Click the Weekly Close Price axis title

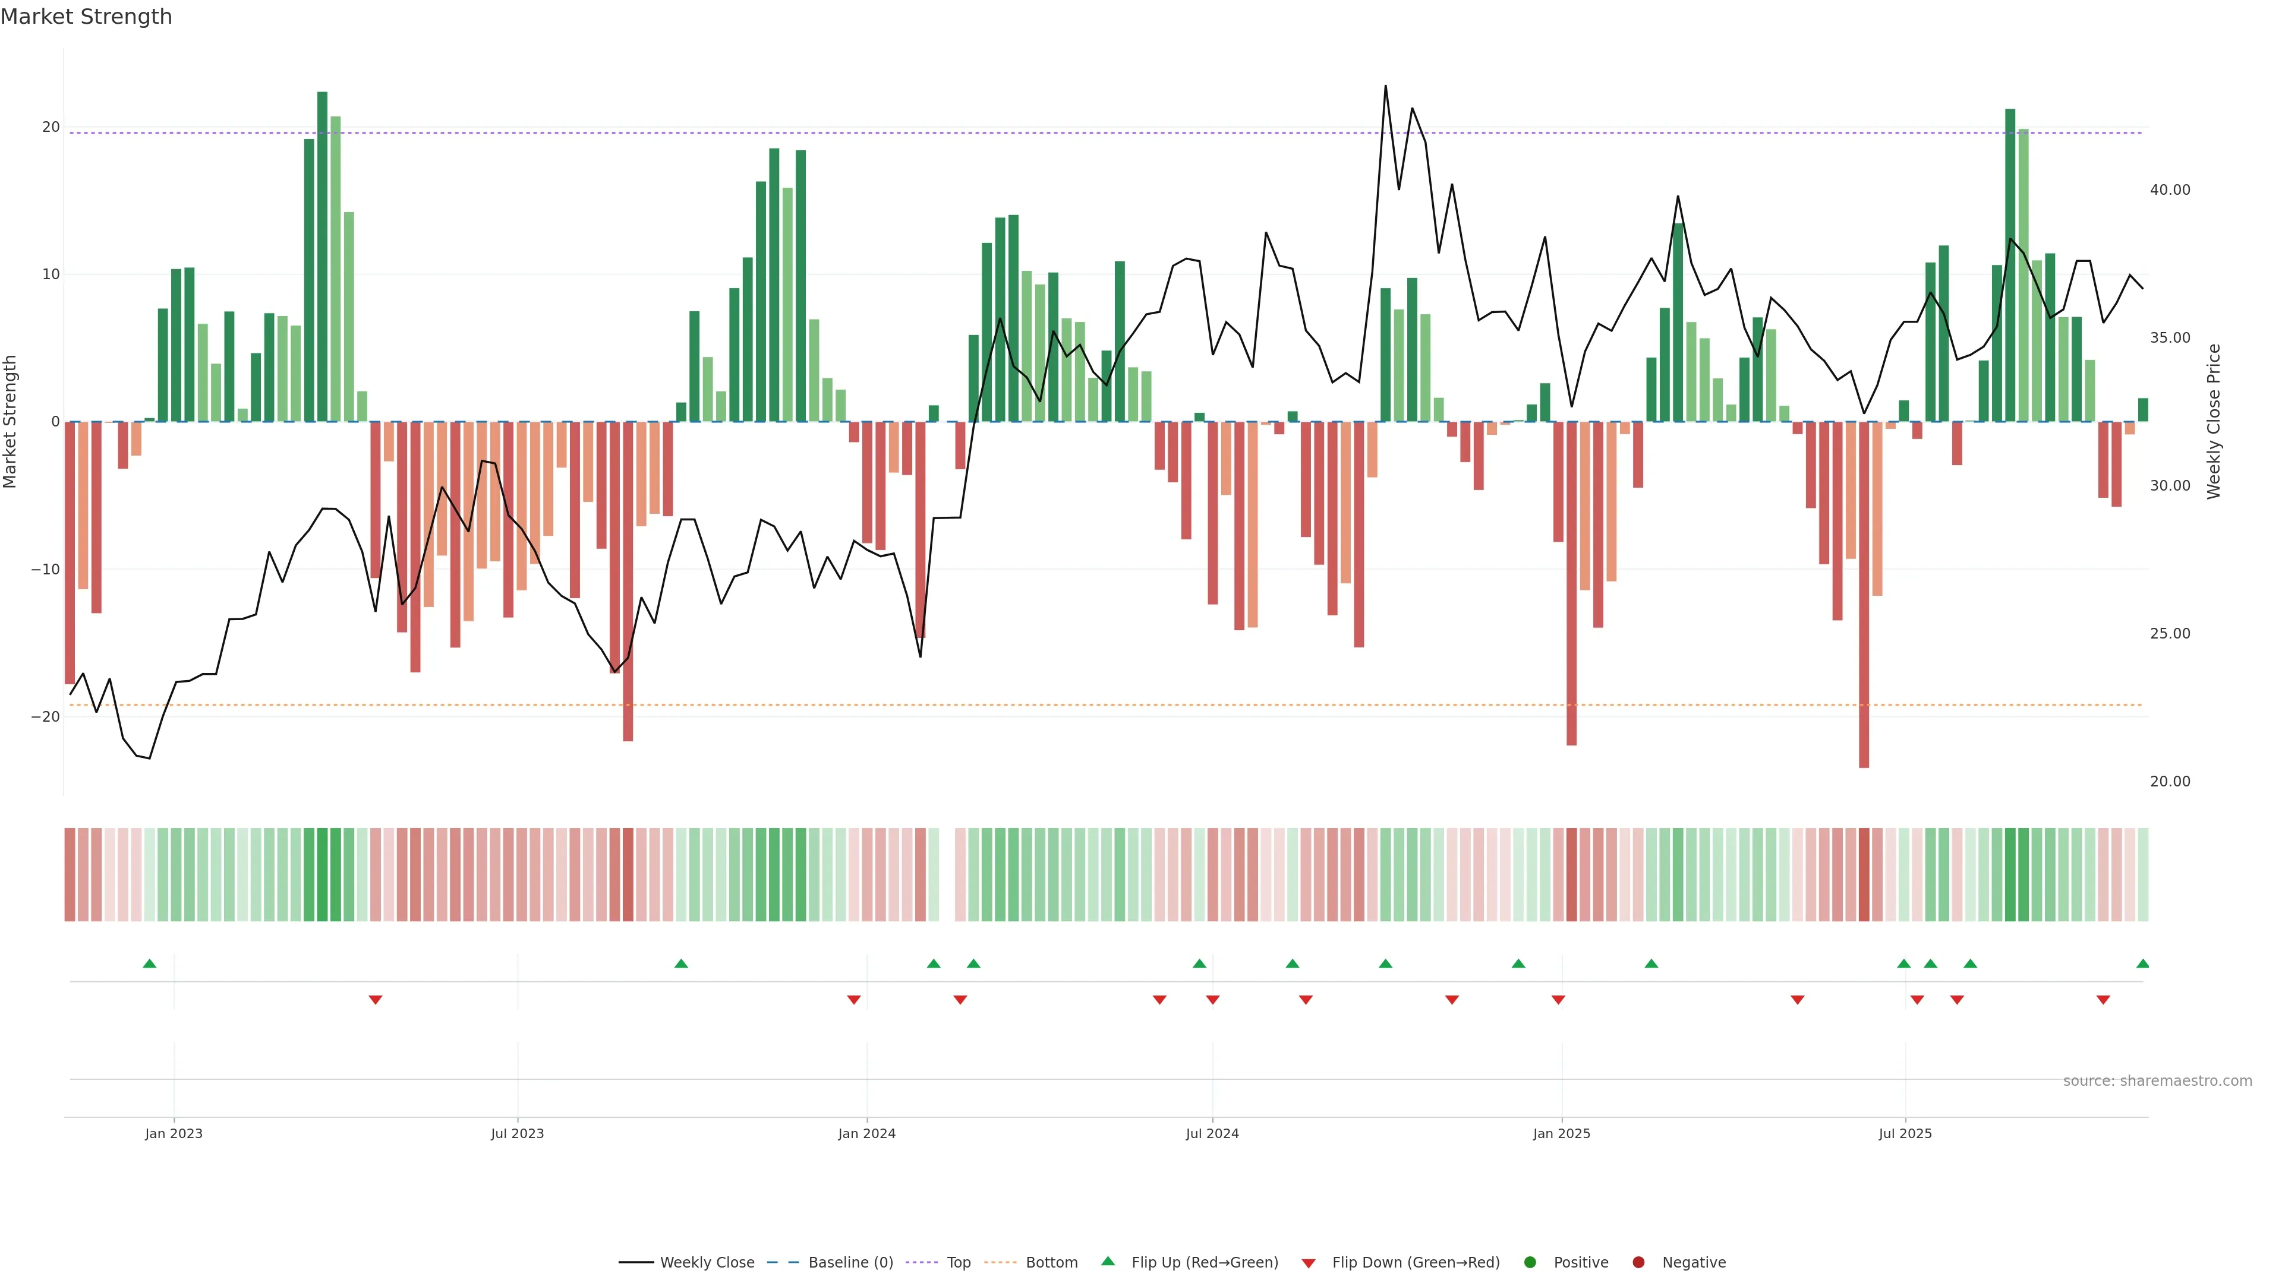point(2214,422)
